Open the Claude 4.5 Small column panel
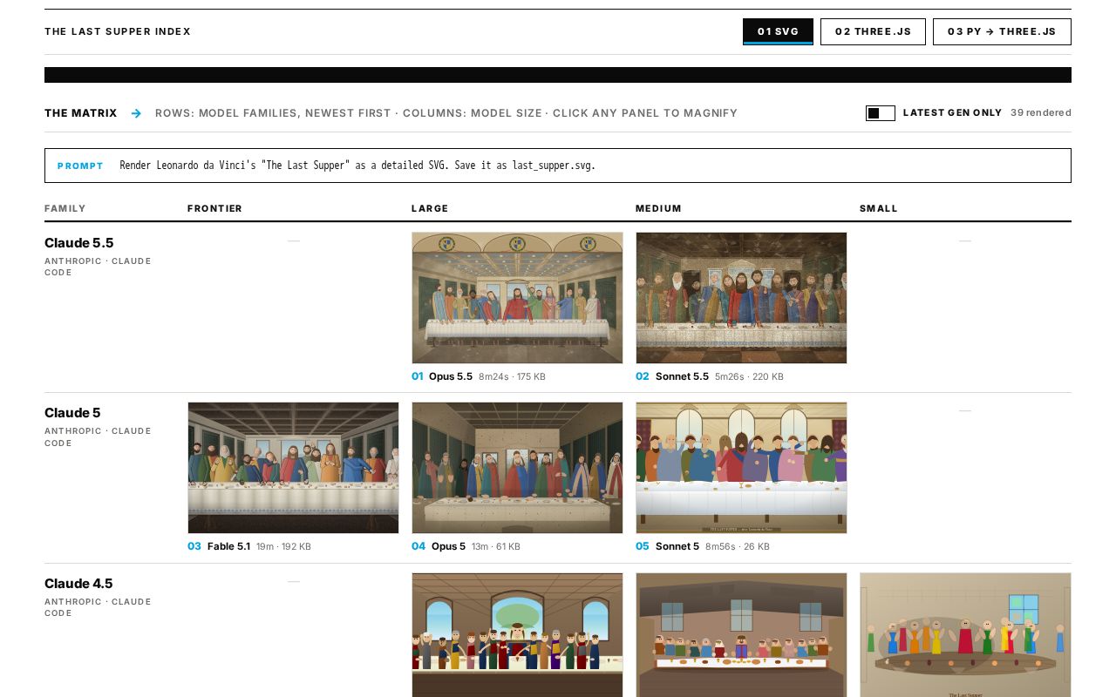The height and width of the screenshot is (697, 1116). (x=965, y=634)
